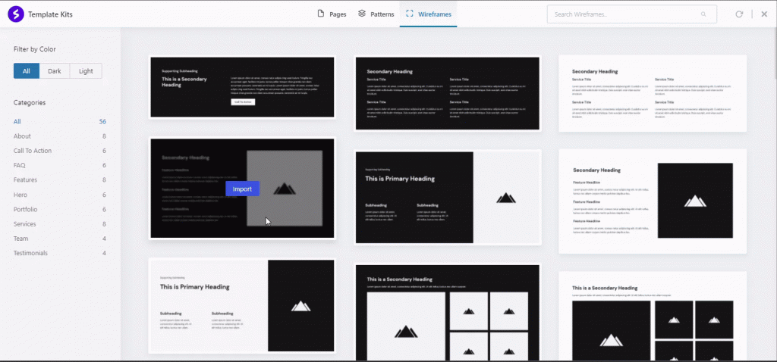Click the blue Import button
This screenshot has width=777, height=362.
242,189
